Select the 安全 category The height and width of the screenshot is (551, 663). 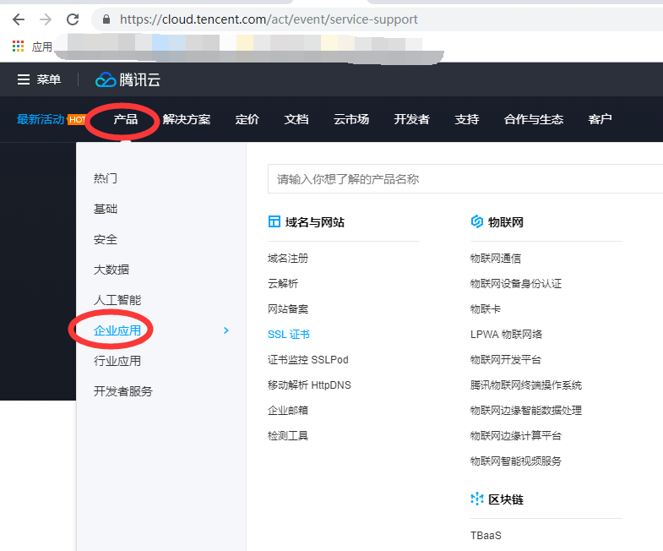tap(106, 239)
